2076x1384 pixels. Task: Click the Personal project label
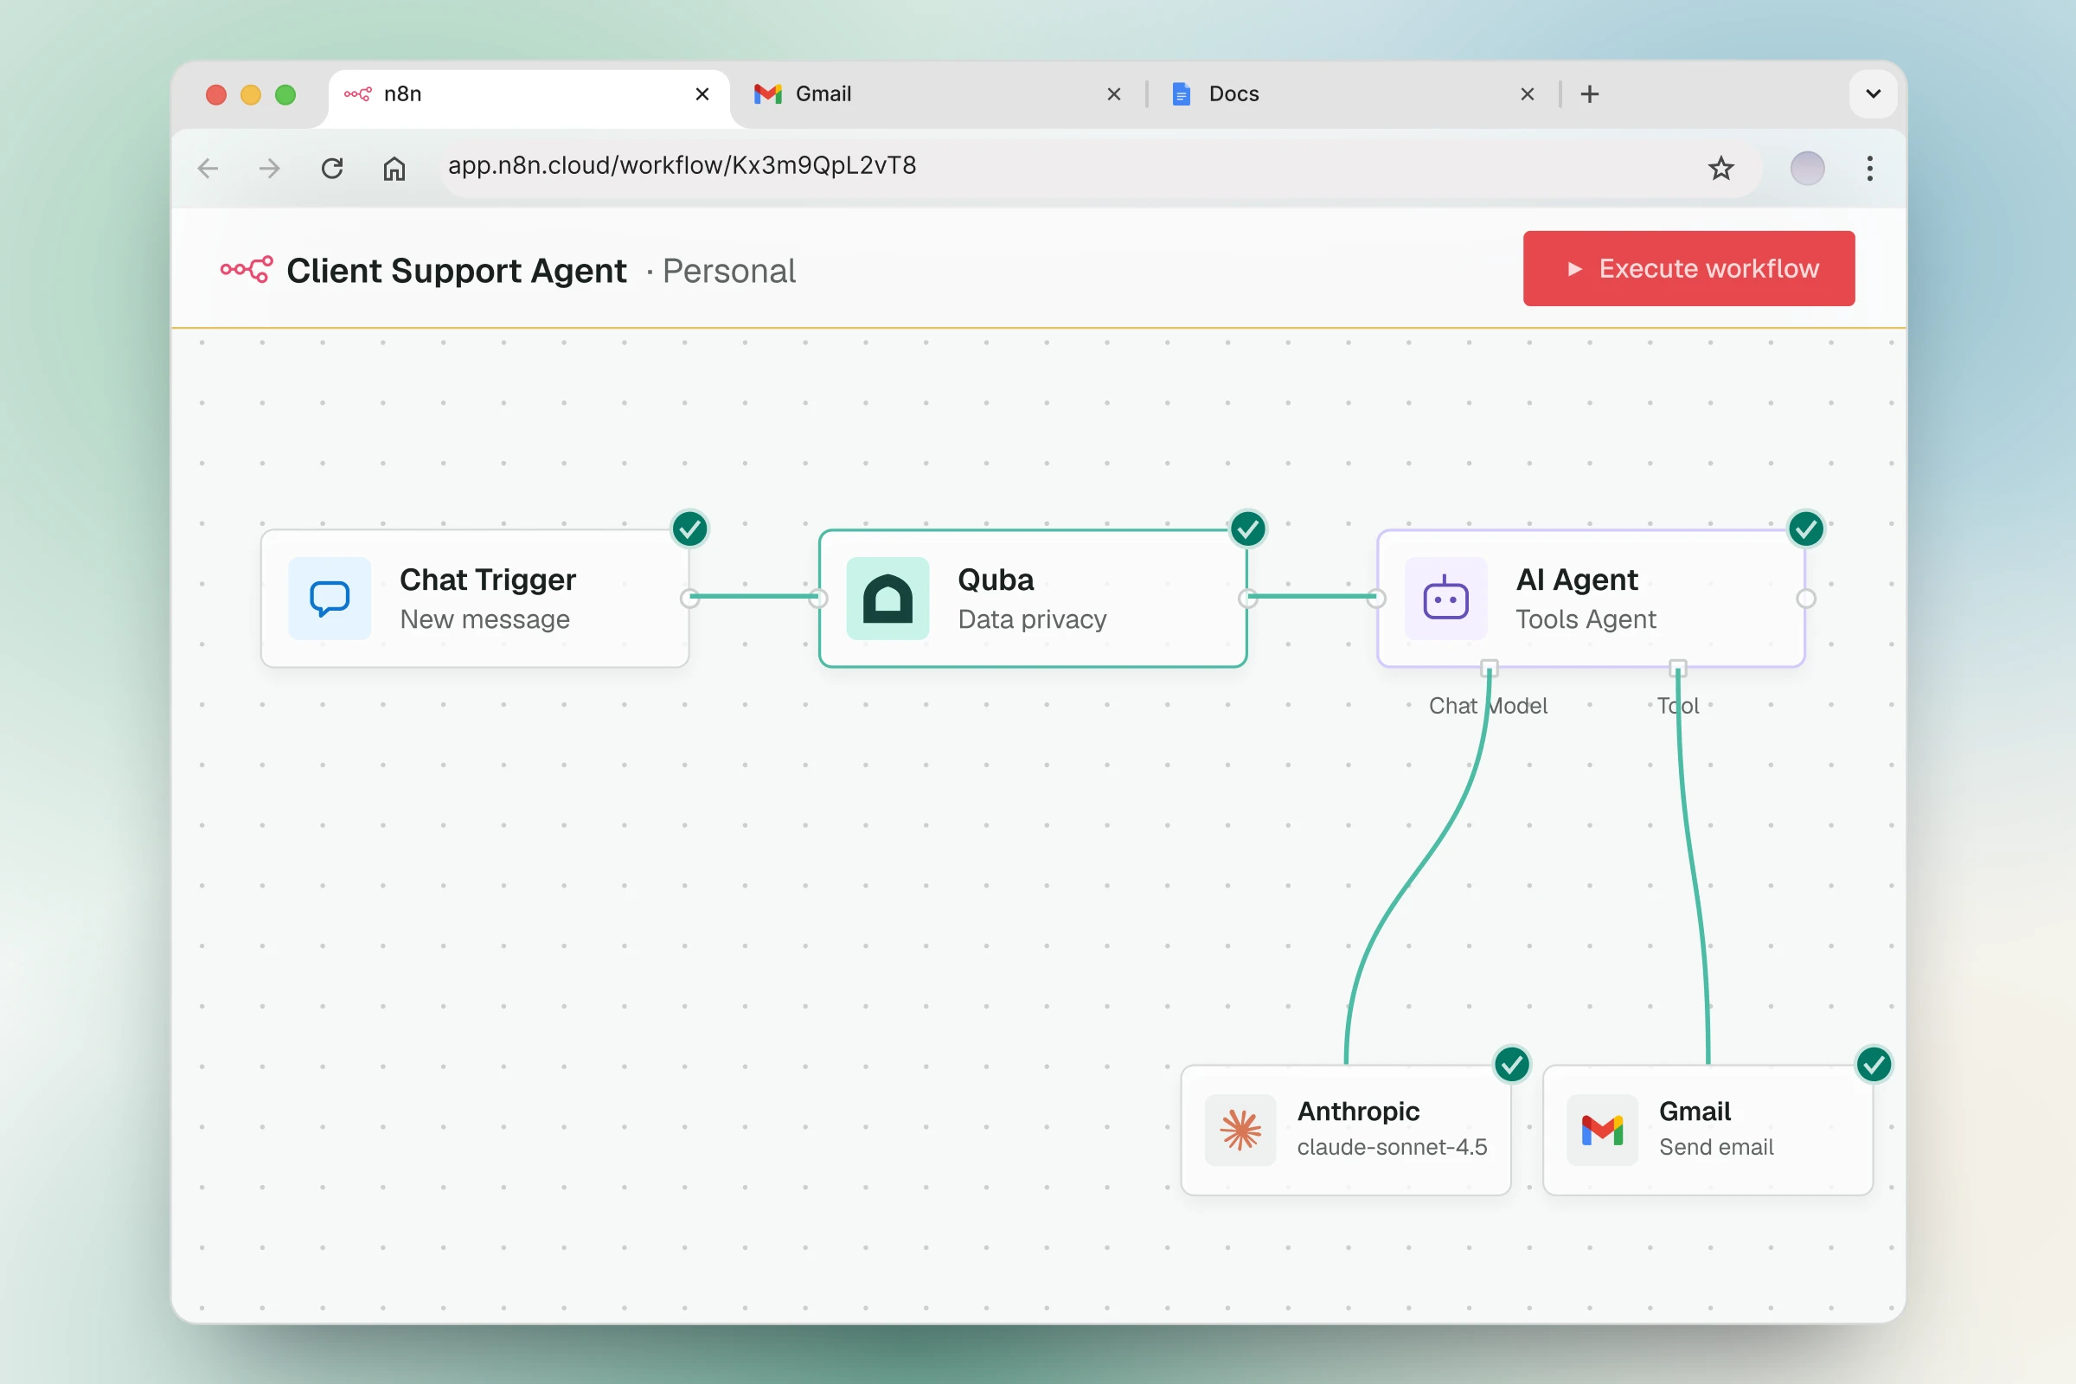coord(729,271)
